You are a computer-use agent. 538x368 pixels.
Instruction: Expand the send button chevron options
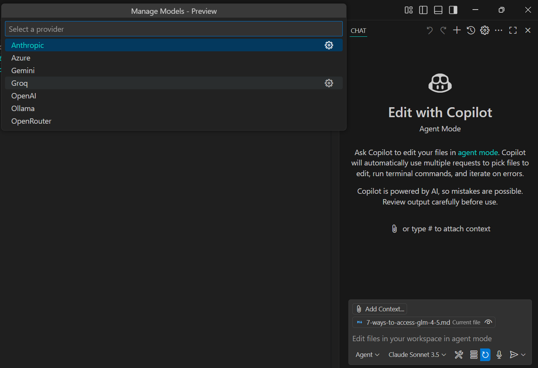pos(523,355)
